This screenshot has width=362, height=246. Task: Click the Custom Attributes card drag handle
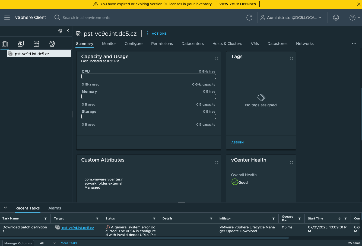coord(217,162)
